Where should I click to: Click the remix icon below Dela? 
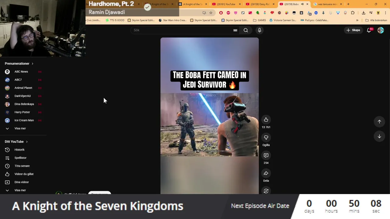(266, 191)
